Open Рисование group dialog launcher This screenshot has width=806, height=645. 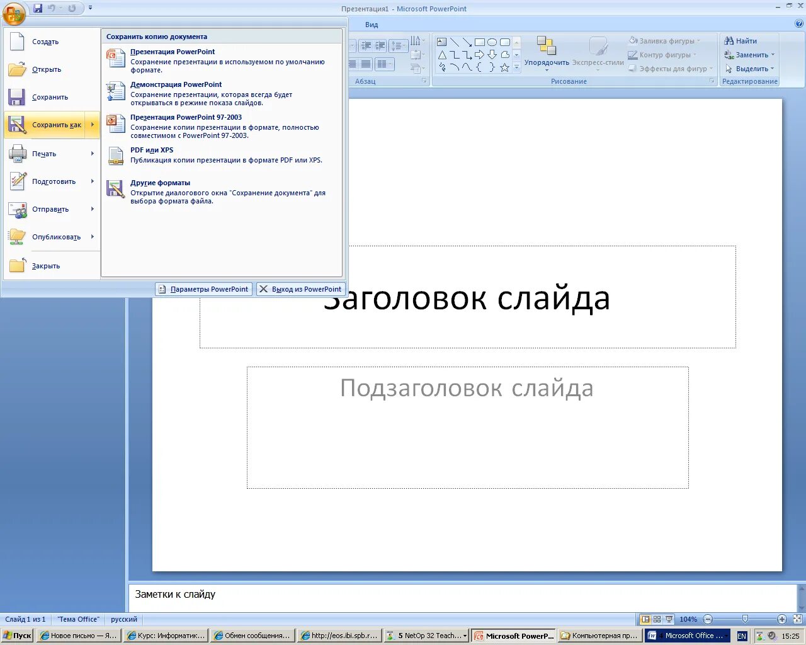coord(712,81)
